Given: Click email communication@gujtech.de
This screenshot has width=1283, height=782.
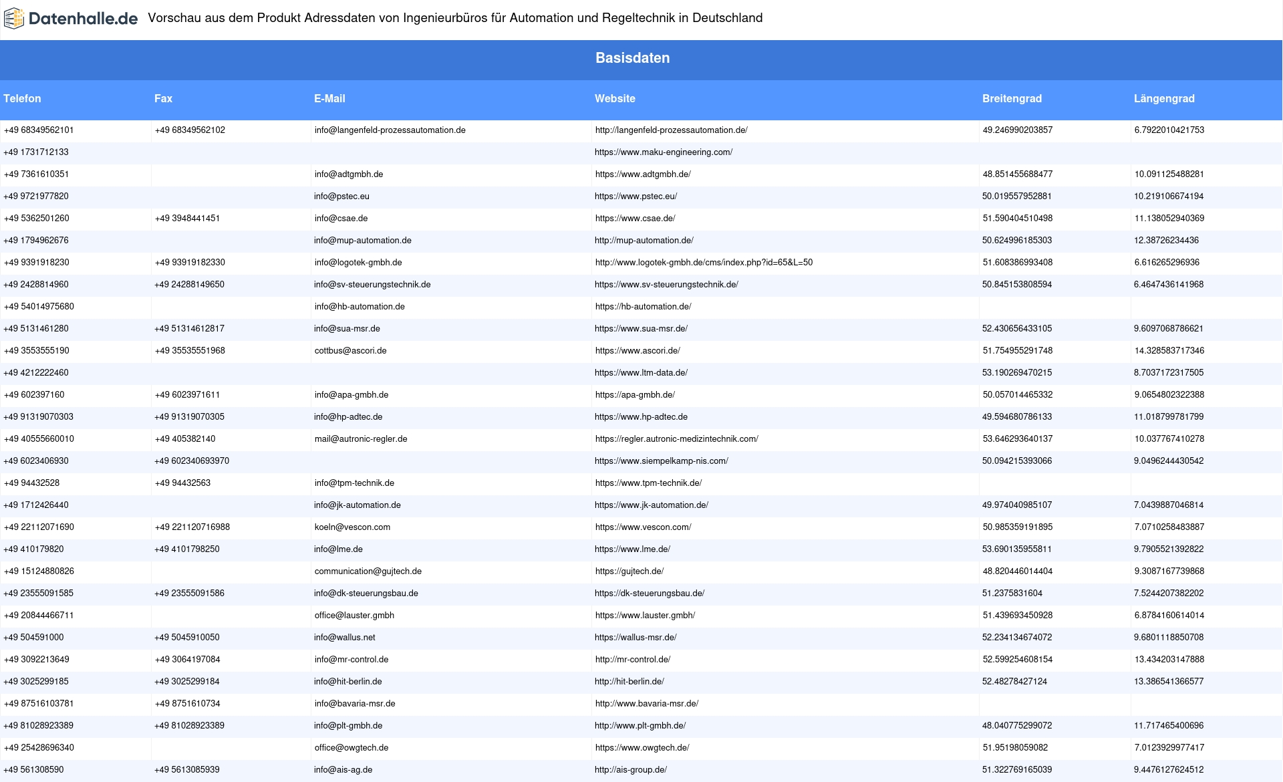Looking at the screenshot, I should (368, 571).
